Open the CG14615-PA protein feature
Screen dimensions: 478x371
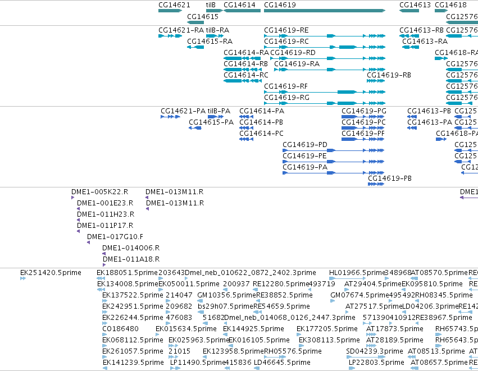tap(195, 128)
